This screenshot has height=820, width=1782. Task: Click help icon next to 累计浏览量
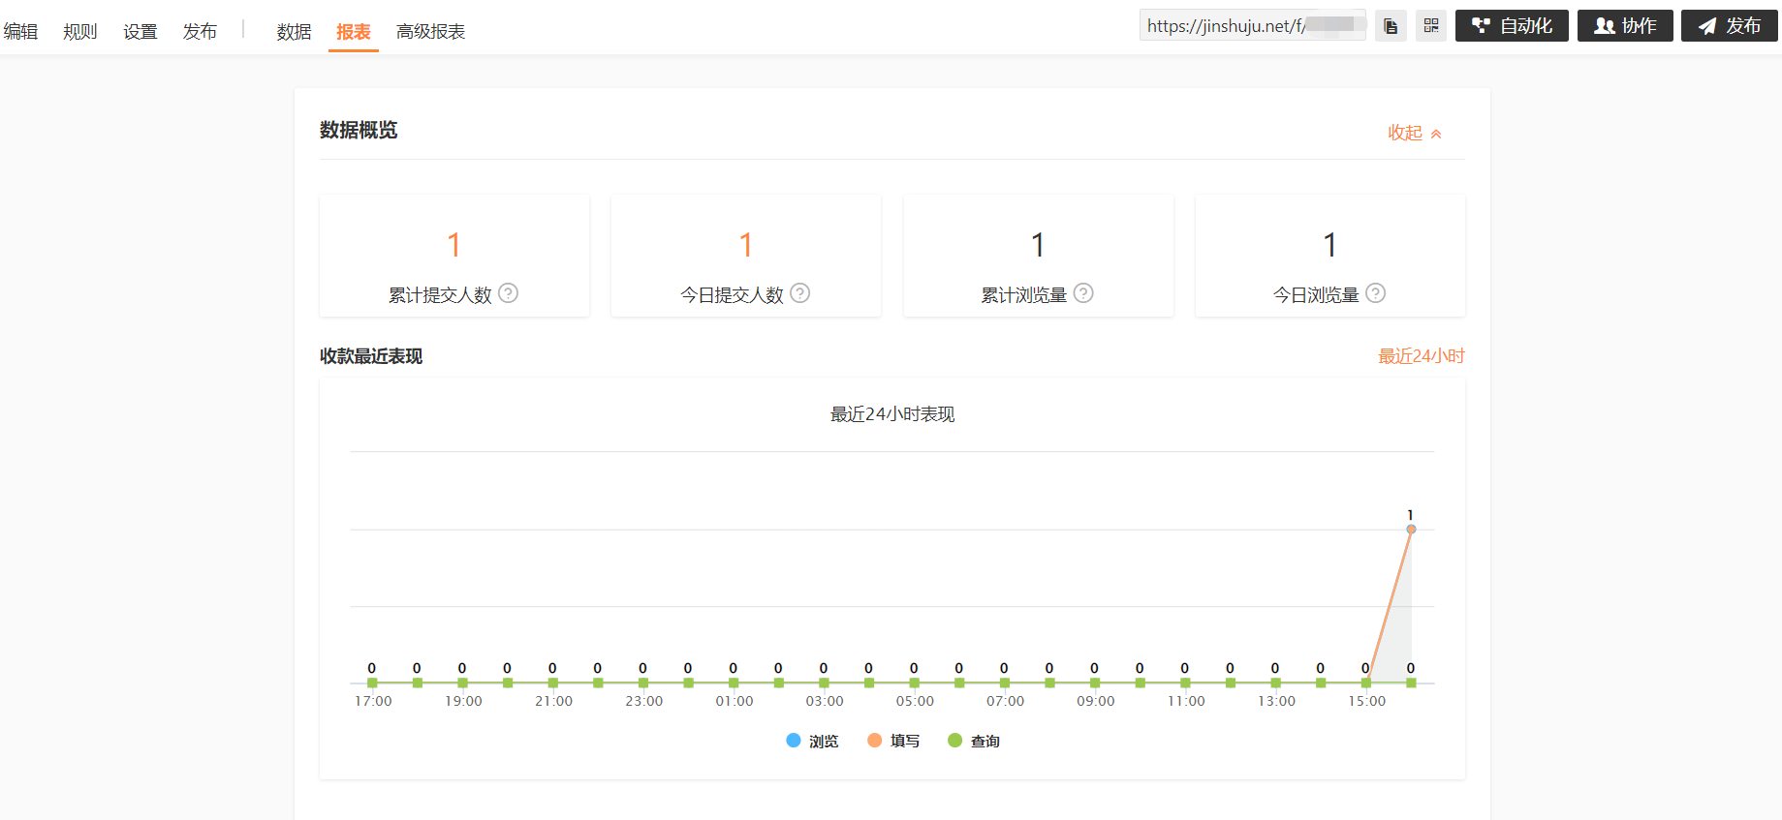click(x=1083, y=293)
